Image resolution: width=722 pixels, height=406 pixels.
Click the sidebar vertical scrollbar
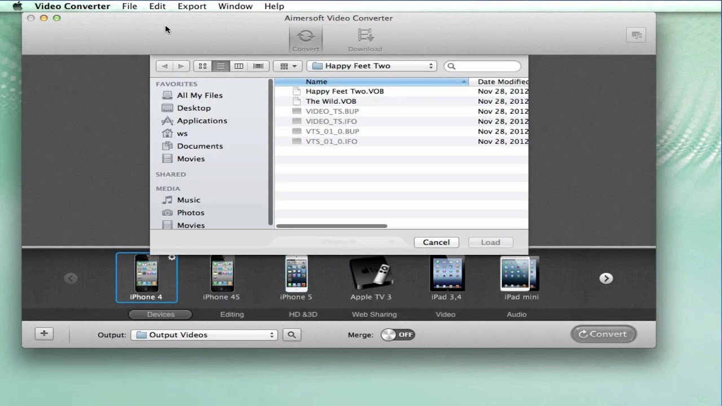(x=271, y=152)
